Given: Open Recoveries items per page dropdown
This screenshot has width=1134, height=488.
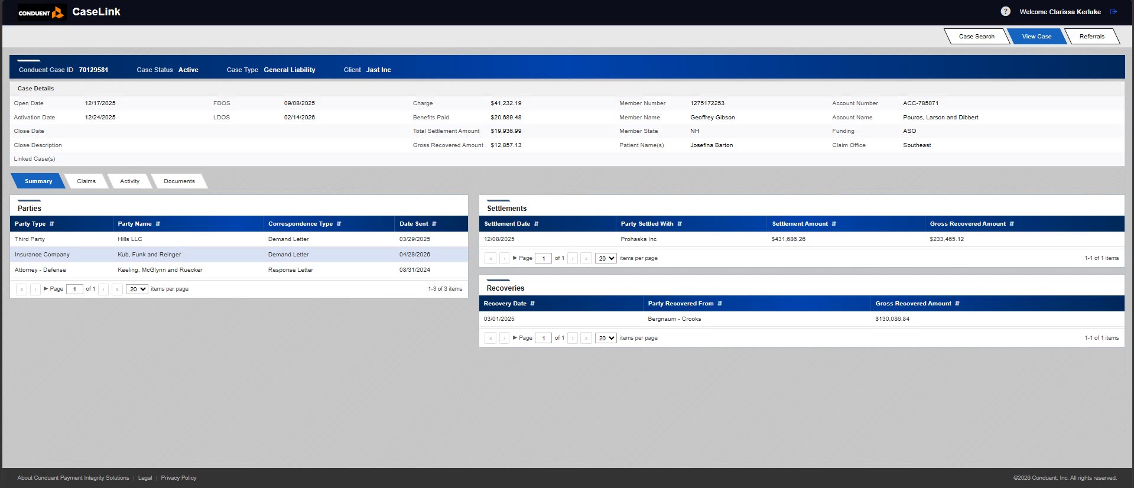Looking at the screenshot, I should tap(606, 338).
